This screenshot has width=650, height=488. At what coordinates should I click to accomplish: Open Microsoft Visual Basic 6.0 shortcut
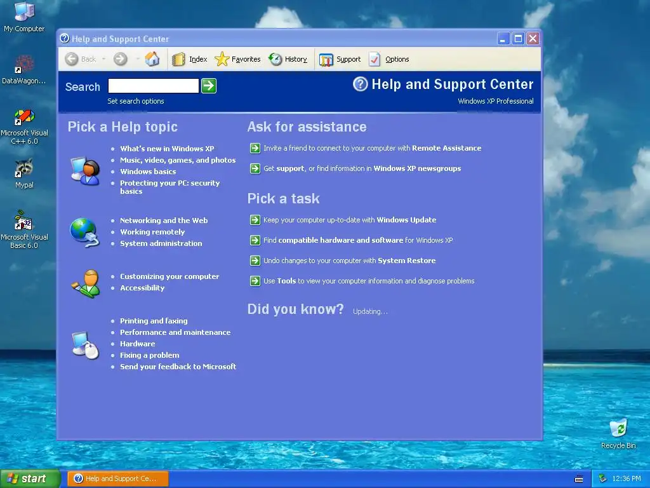(x=24, y=230)
